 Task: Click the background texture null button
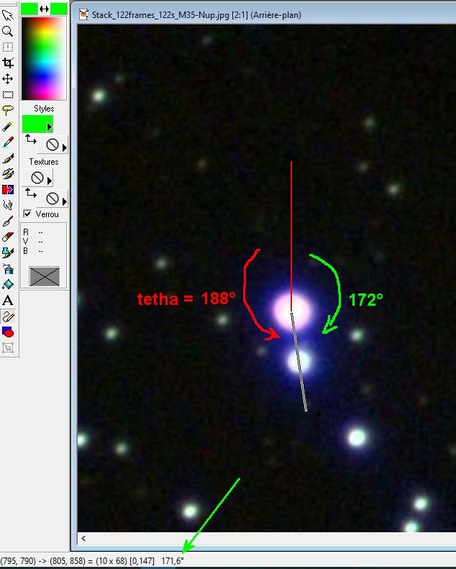[x=53, y=198]
